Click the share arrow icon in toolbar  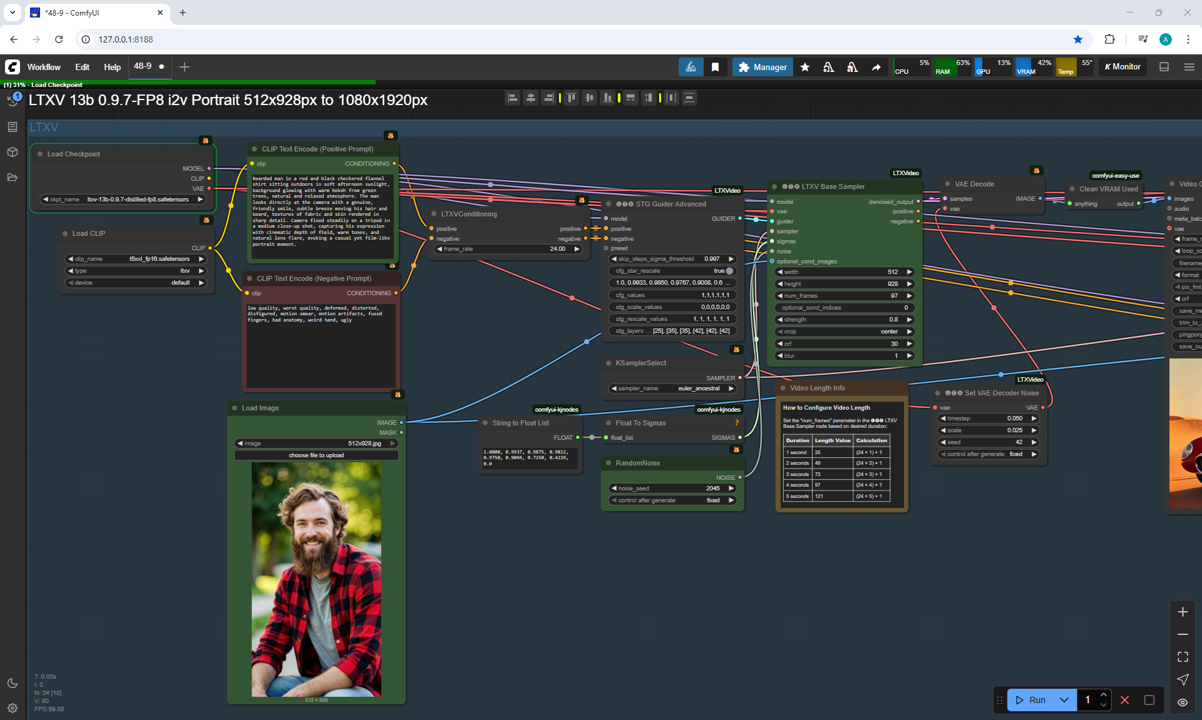tap(876, 67)
